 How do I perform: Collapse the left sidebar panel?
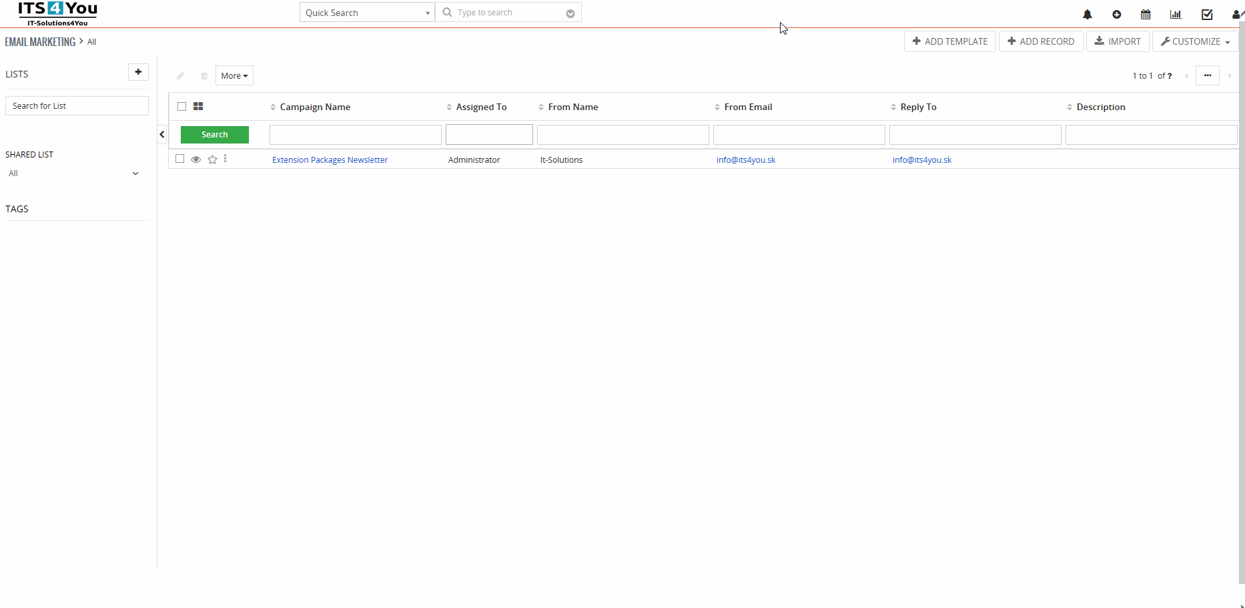coord(162,135)
